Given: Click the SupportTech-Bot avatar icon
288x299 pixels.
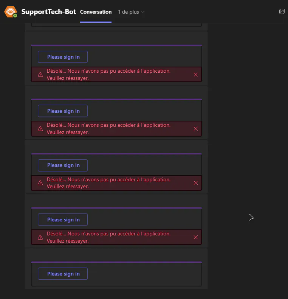Looking at the screenshot, I should coord(11,12).
